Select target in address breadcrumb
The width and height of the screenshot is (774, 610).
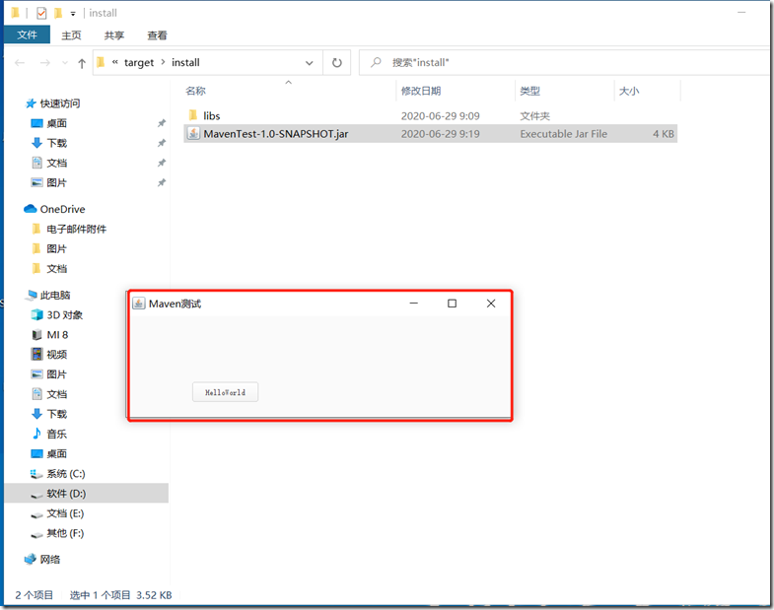(x=139, y=63)
